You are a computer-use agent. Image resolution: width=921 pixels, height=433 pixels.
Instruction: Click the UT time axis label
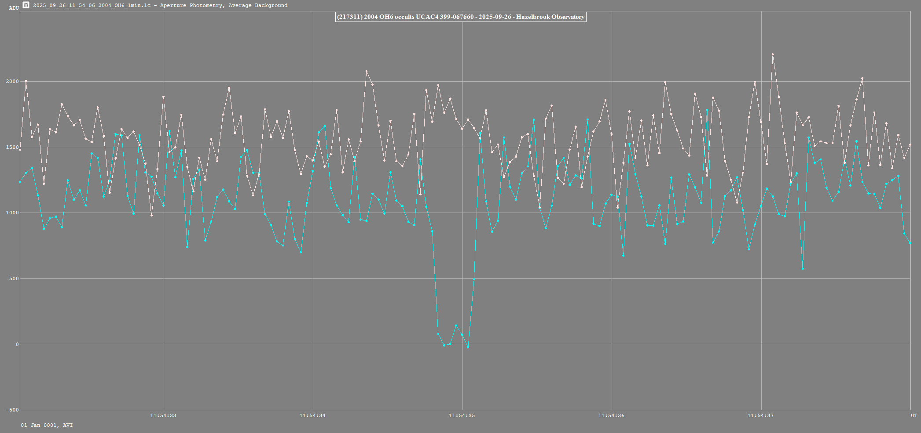click(x=914, y=415)
